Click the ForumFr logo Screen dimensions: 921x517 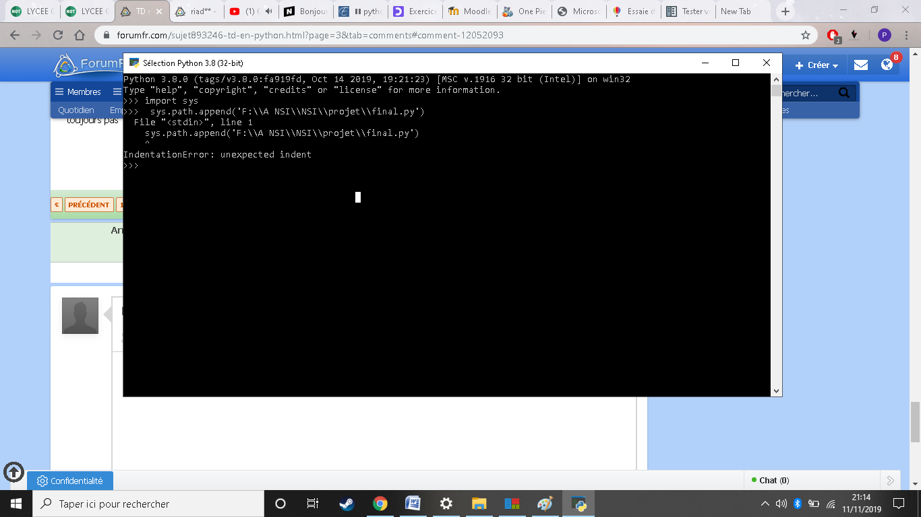[x=88, y=65]
